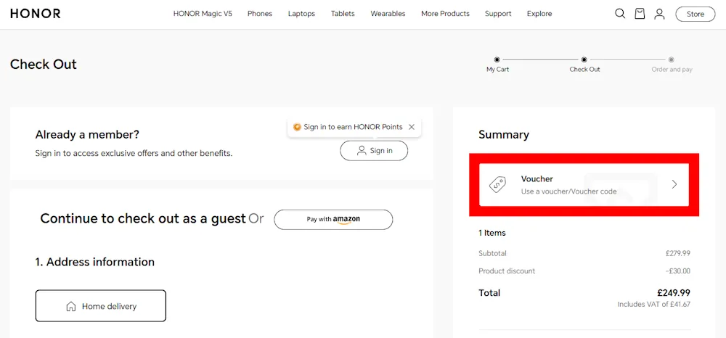This screenshot has width=726, height=338.
Task: Click the HONOR logo
Action: pos(35,14)
